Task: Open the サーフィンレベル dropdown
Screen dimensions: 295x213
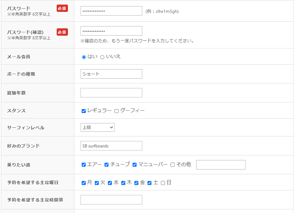Action: click(x=97, y=127)
